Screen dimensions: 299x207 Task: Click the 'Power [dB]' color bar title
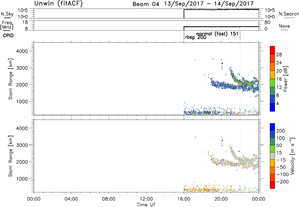pos(285,79)
